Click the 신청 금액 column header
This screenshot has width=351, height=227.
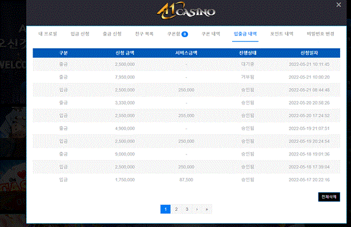click(x=125, y=53)
